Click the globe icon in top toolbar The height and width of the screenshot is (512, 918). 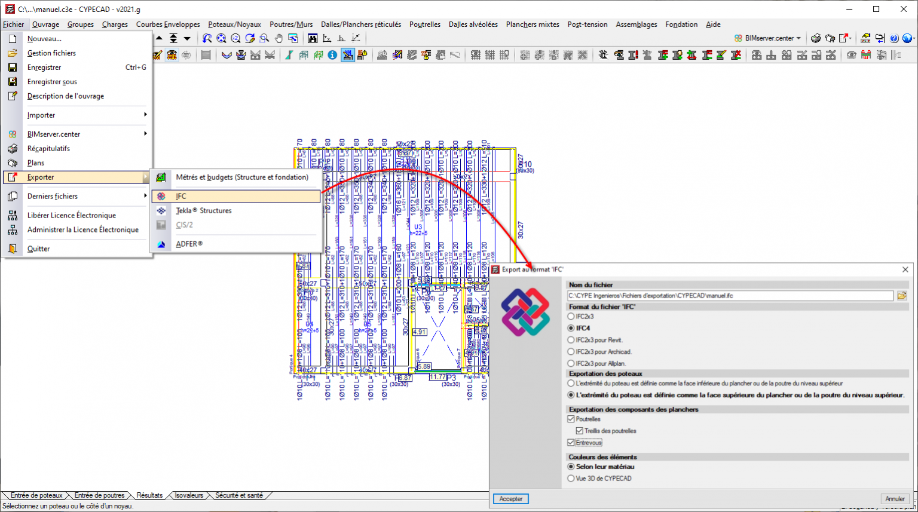click(x=907, y=38)
